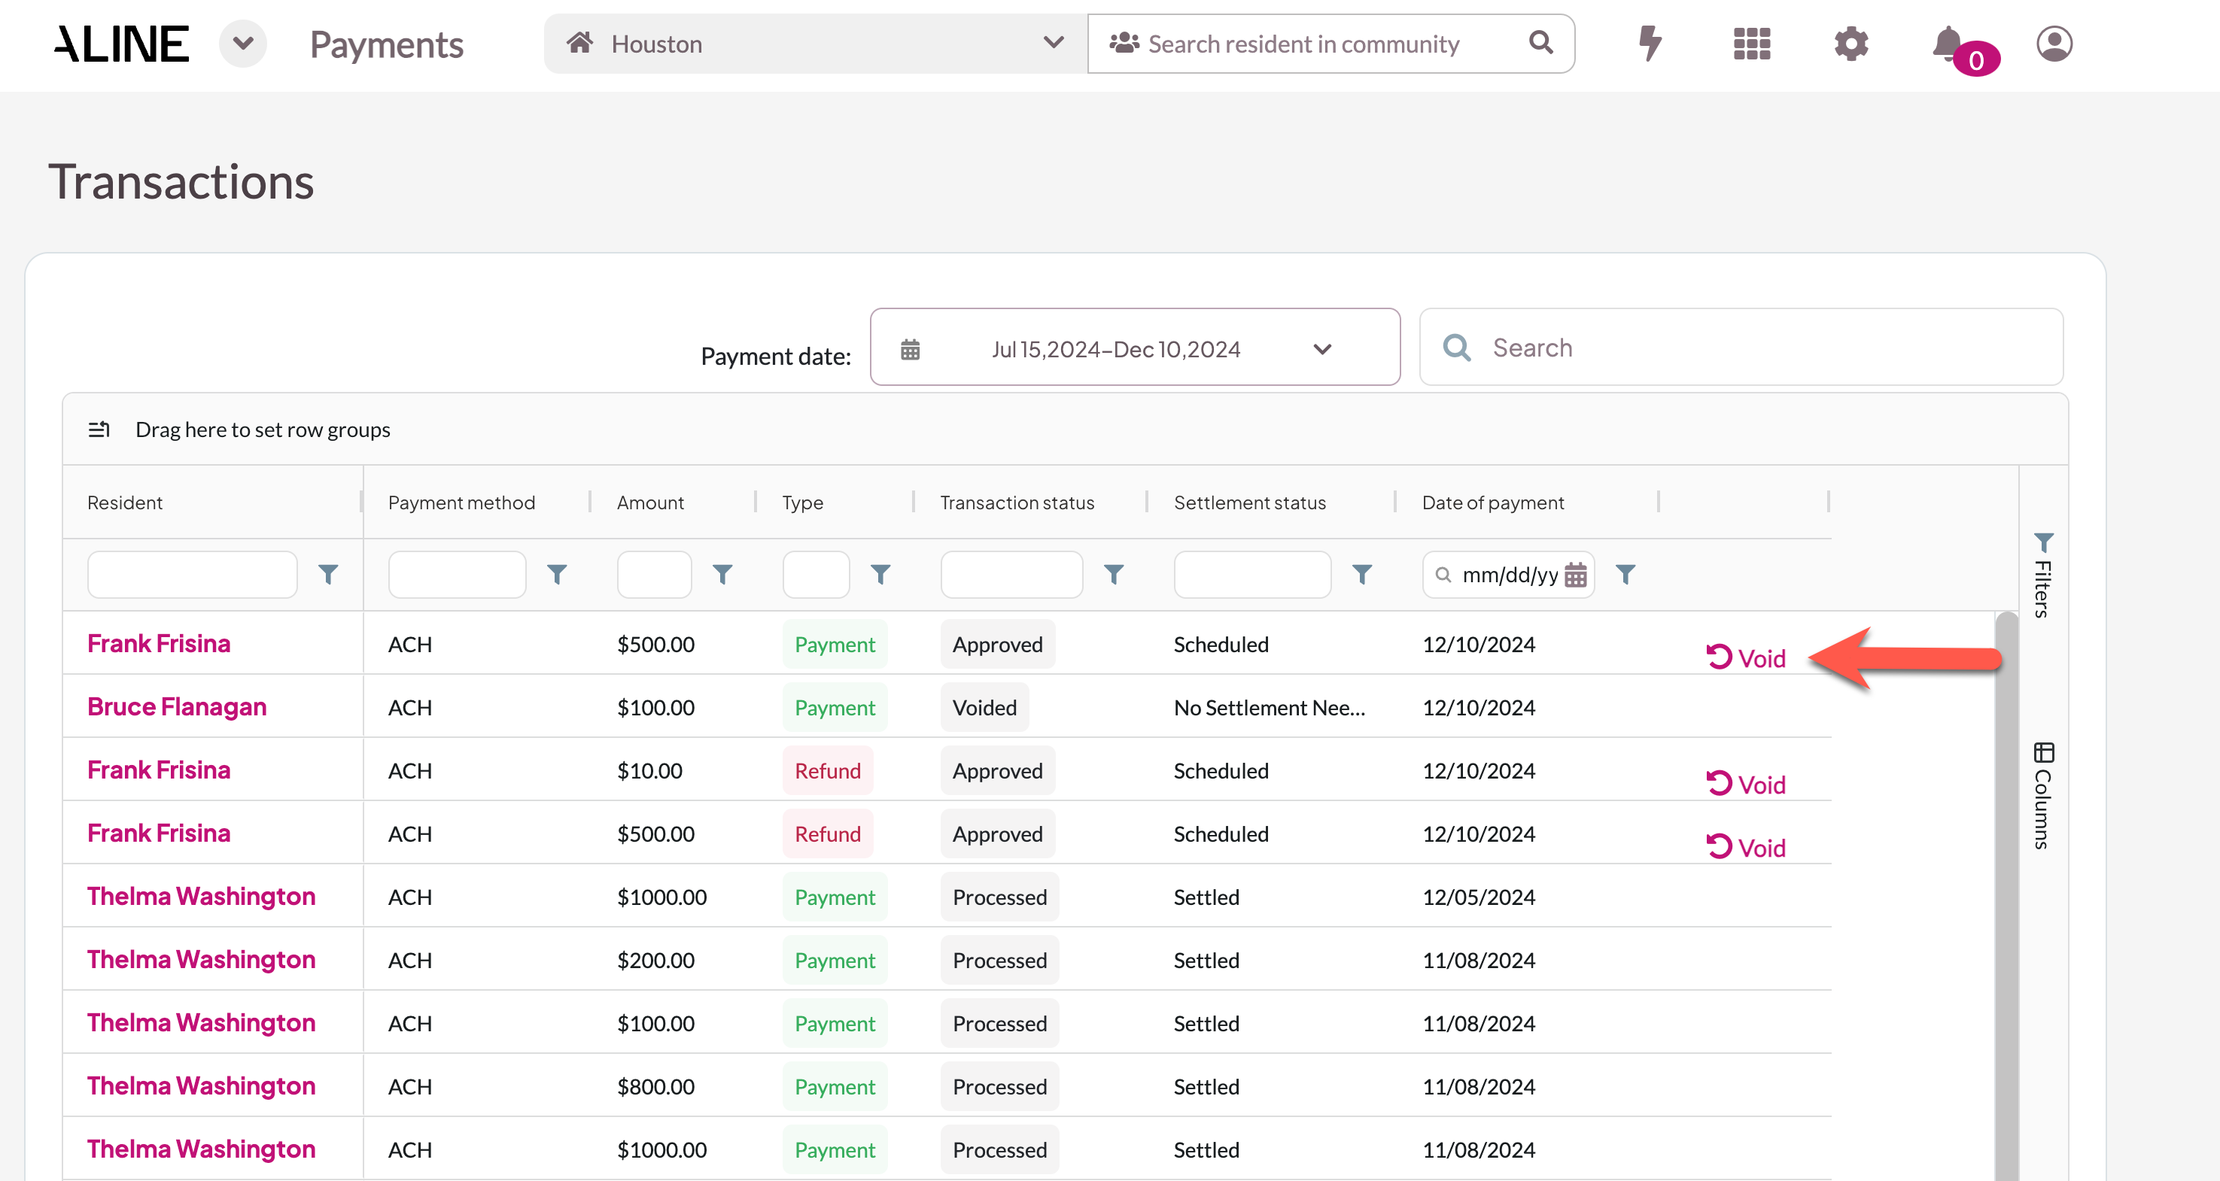Click the Resident column filter funnel icon
This screenshot has width=2220, height=1181.
point(327,575)
